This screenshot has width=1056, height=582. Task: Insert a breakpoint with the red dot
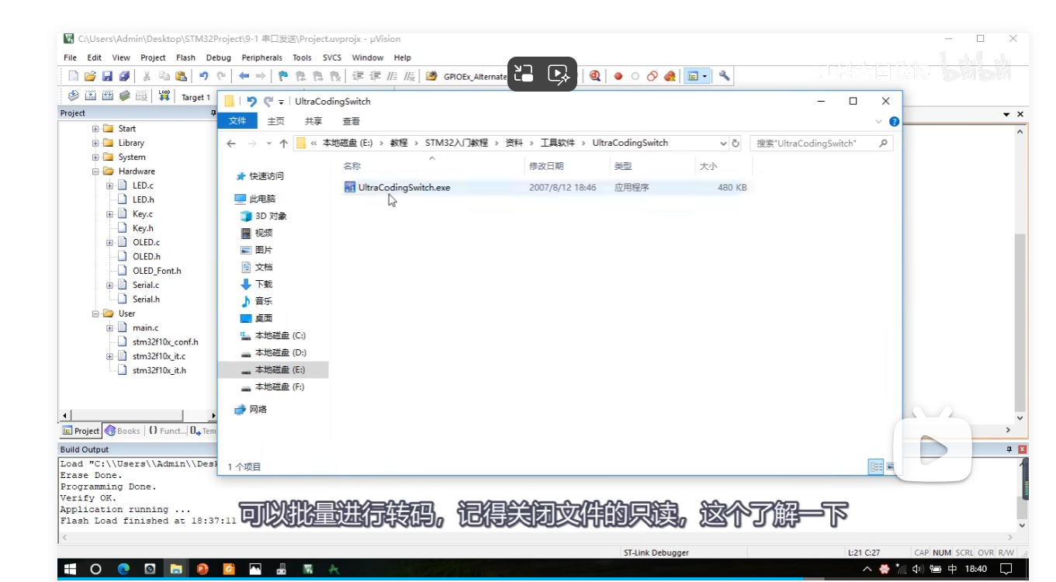(618, 76)
